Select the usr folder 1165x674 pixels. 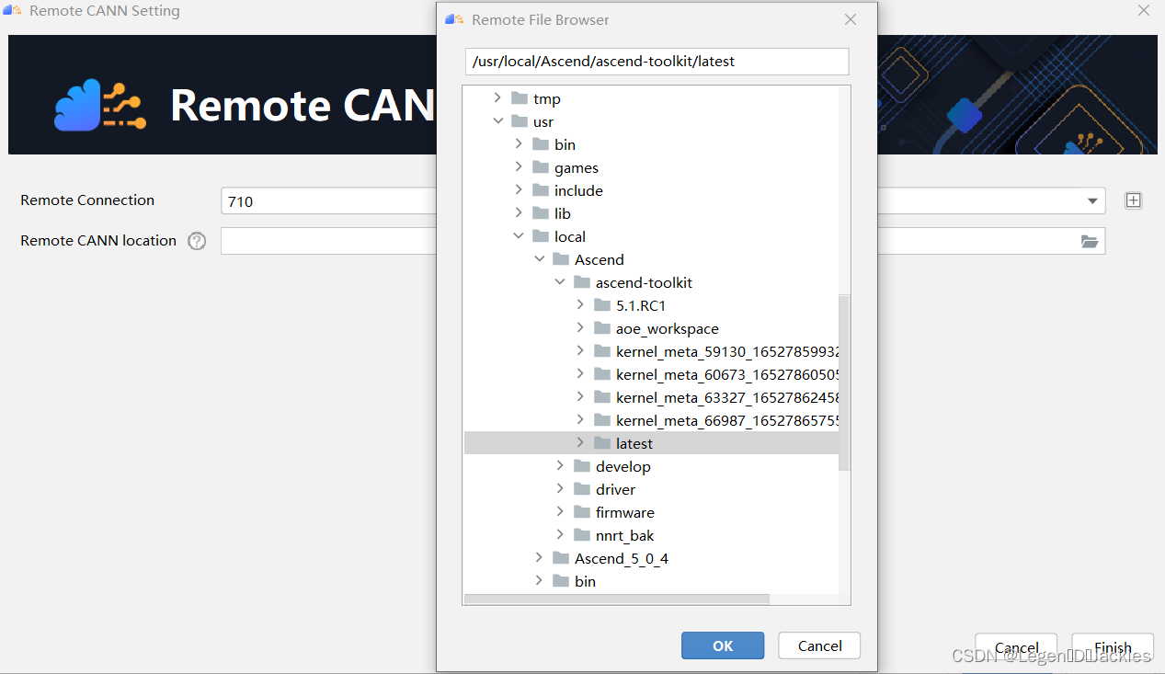tap(543, 121)
